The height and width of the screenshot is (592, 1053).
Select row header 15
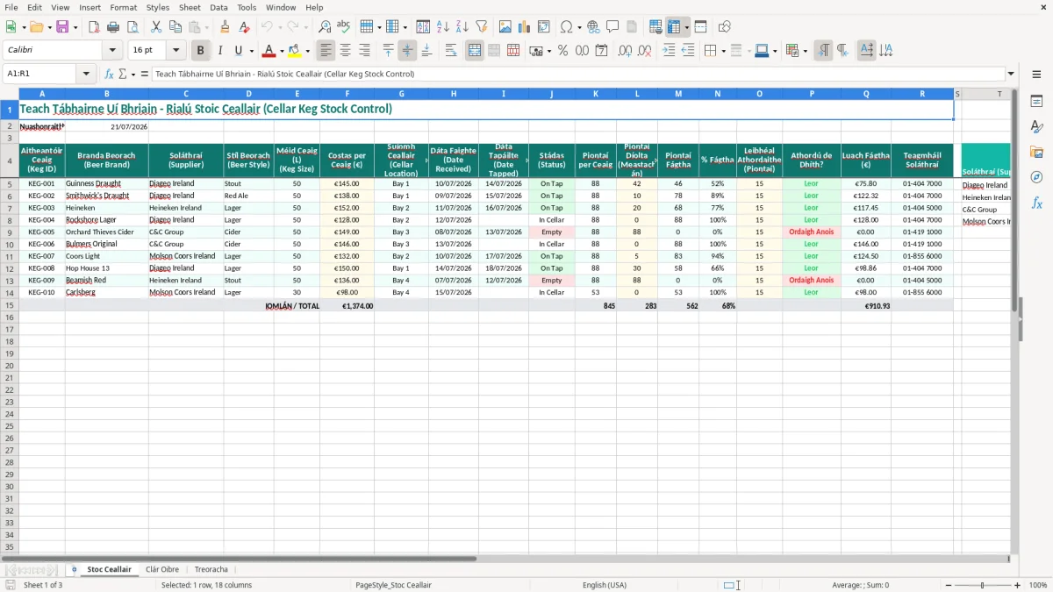(x=9, y=305)
